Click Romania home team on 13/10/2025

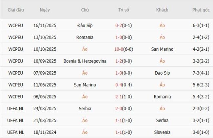[x=85, y=37]
